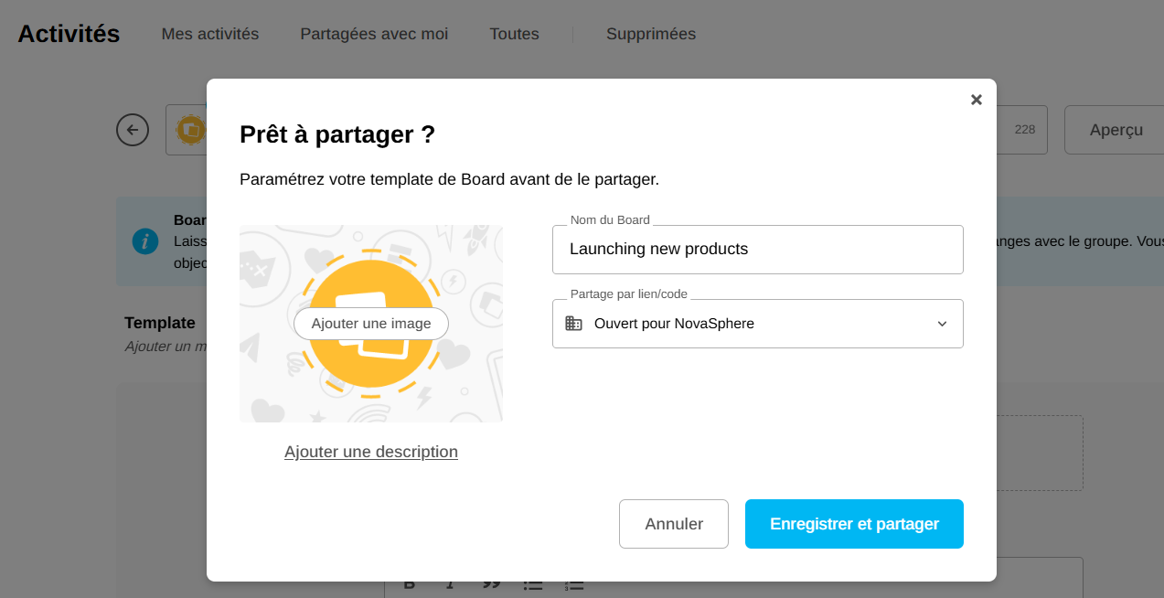Click the bold formatting icon
The height and width of the screenshot is (598, 1164).
point(410,585)
